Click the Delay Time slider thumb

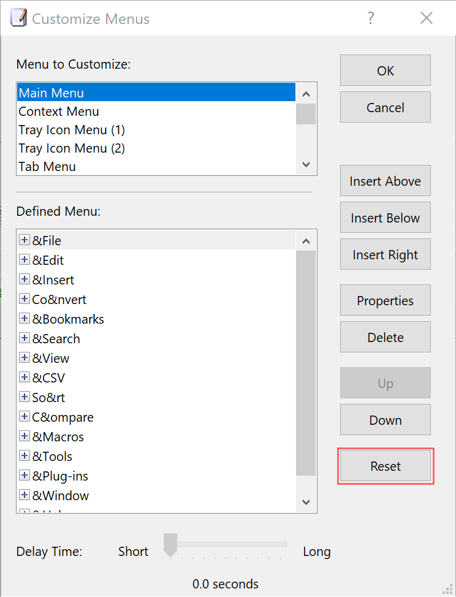click(x=170, y=544)
